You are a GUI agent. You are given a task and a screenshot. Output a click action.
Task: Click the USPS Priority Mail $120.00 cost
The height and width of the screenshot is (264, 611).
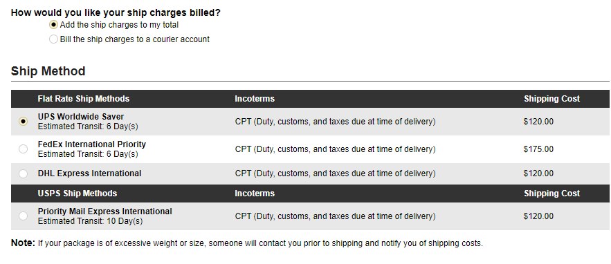coord(538,216)
